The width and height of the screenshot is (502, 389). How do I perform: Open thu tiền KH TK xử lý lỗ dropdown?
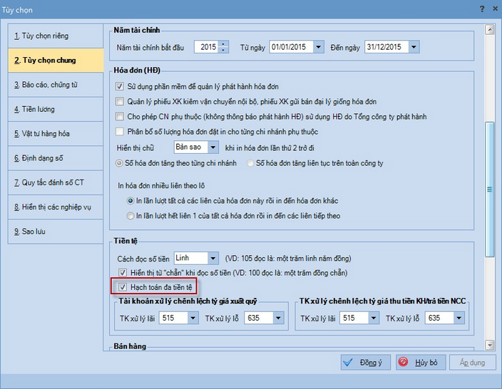459,318
